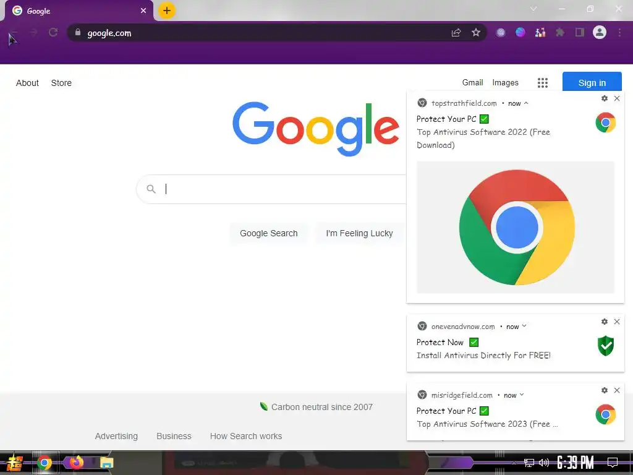Expand the misridgefield.com notification chevron
Screen dimensions: 633x475
[x=522, y=395]
